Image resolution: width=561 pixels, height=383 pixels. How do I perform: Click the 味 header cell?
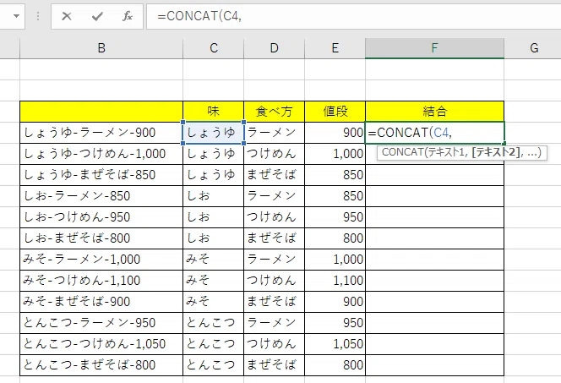click(x=214, y=112)
